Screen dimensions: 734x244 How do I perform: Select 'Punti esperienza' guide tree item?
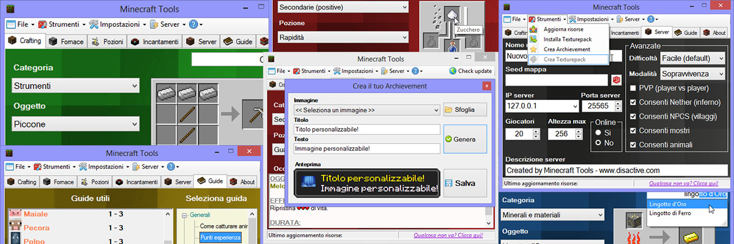(x=219, y=237)
